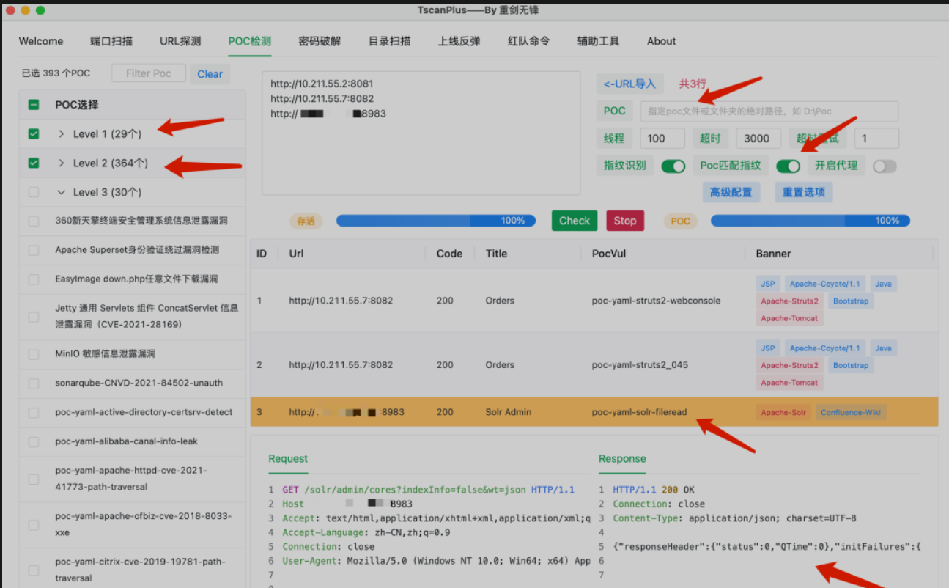Enable the 开启代理 toggle switch
Viewport: 949px width, 588px height.
coord(885,166)
